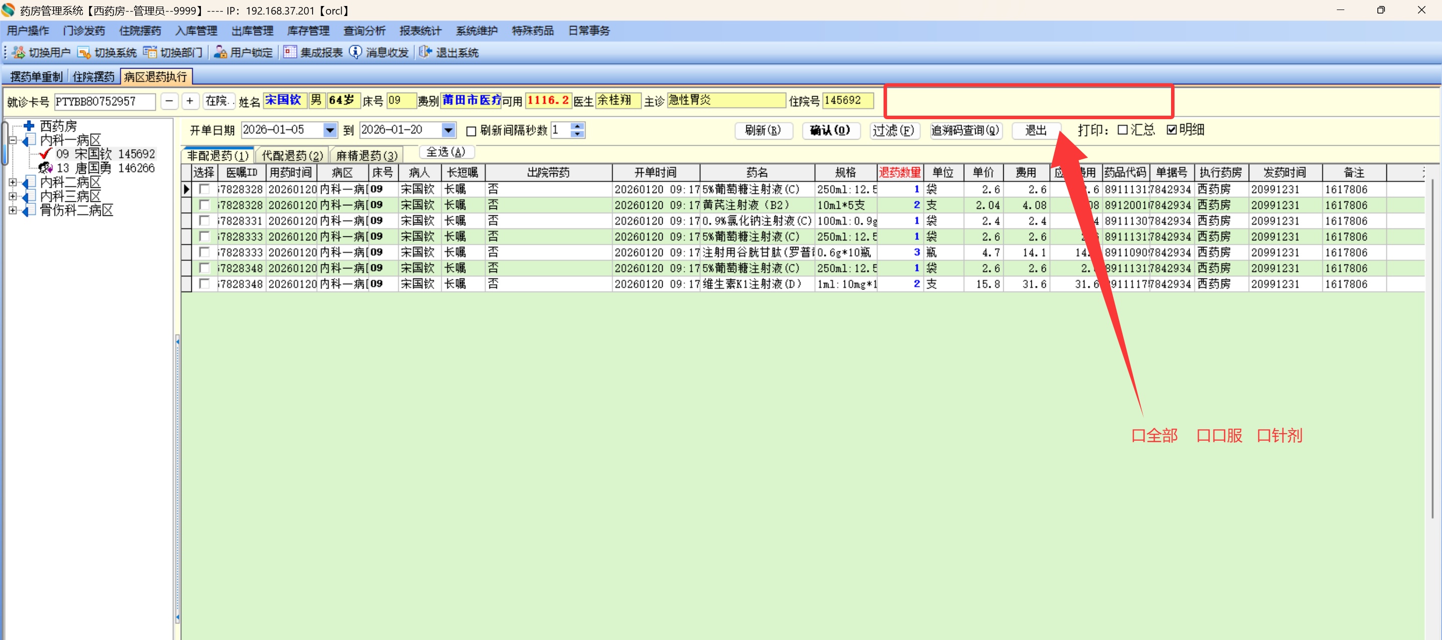Open the start date 2026-01-05 dropdown
The image size is (1442, 640).
[x=330, y=131]
